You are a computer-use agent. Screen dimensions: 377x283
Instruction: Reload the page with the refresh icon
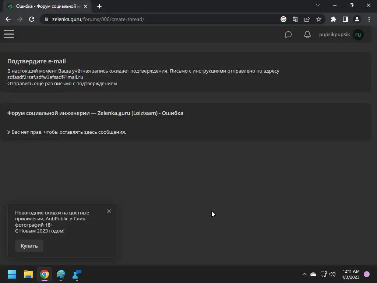pos(32,19)
